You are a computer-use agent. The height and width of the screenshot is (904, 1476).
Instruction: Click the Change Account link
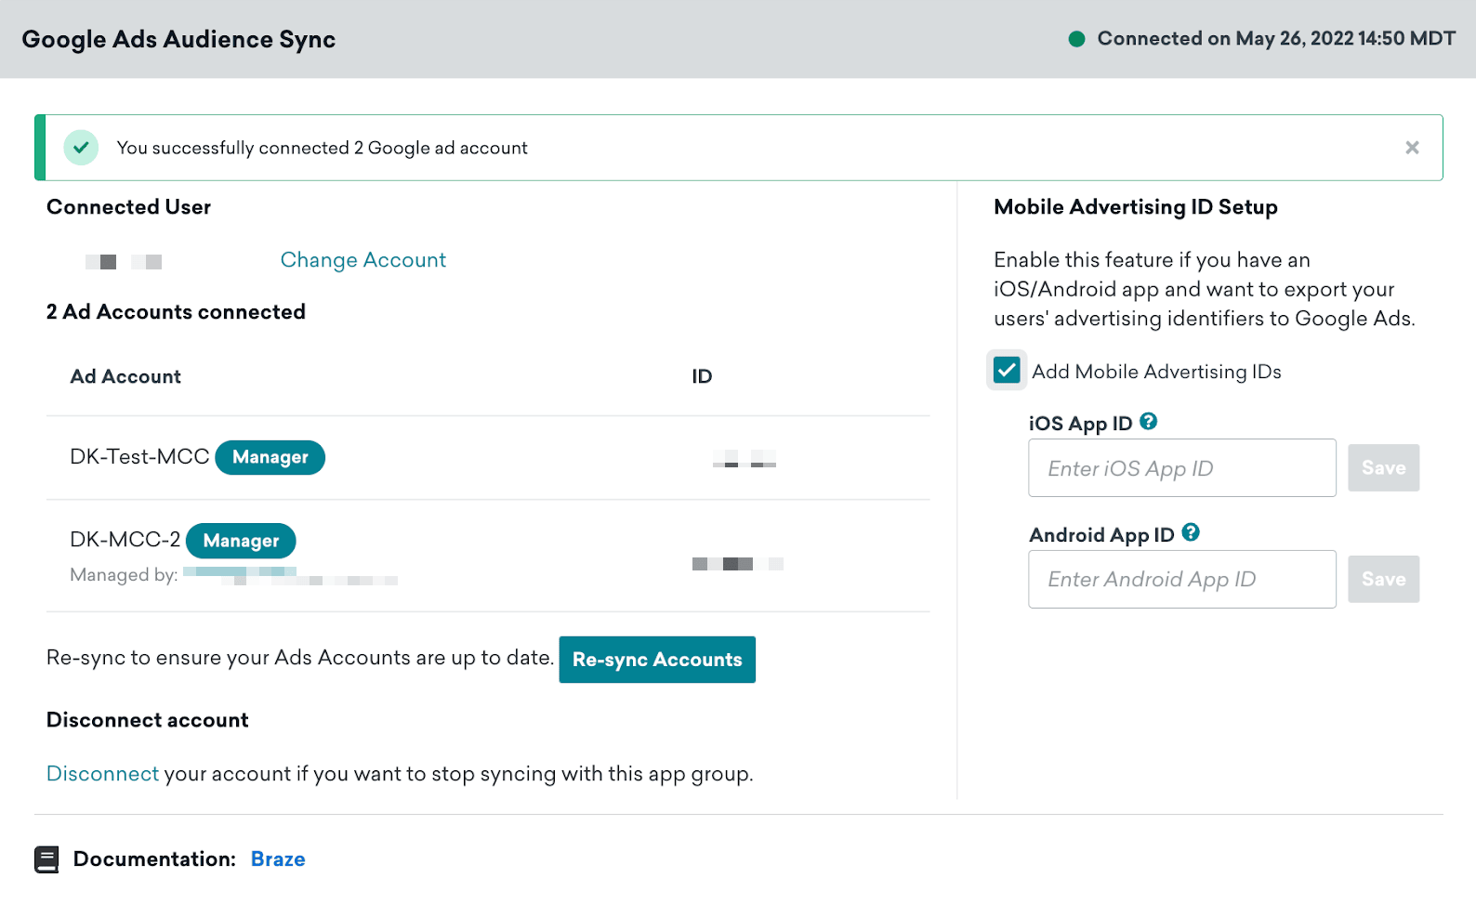click(362, 260)
